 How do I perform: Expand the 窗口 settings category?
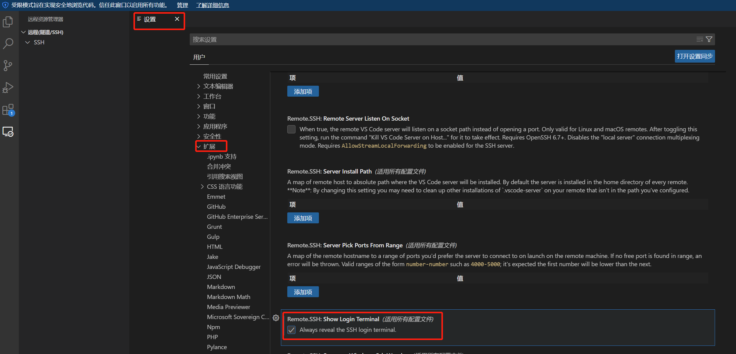pyautogui.click(x=199, y=106)
